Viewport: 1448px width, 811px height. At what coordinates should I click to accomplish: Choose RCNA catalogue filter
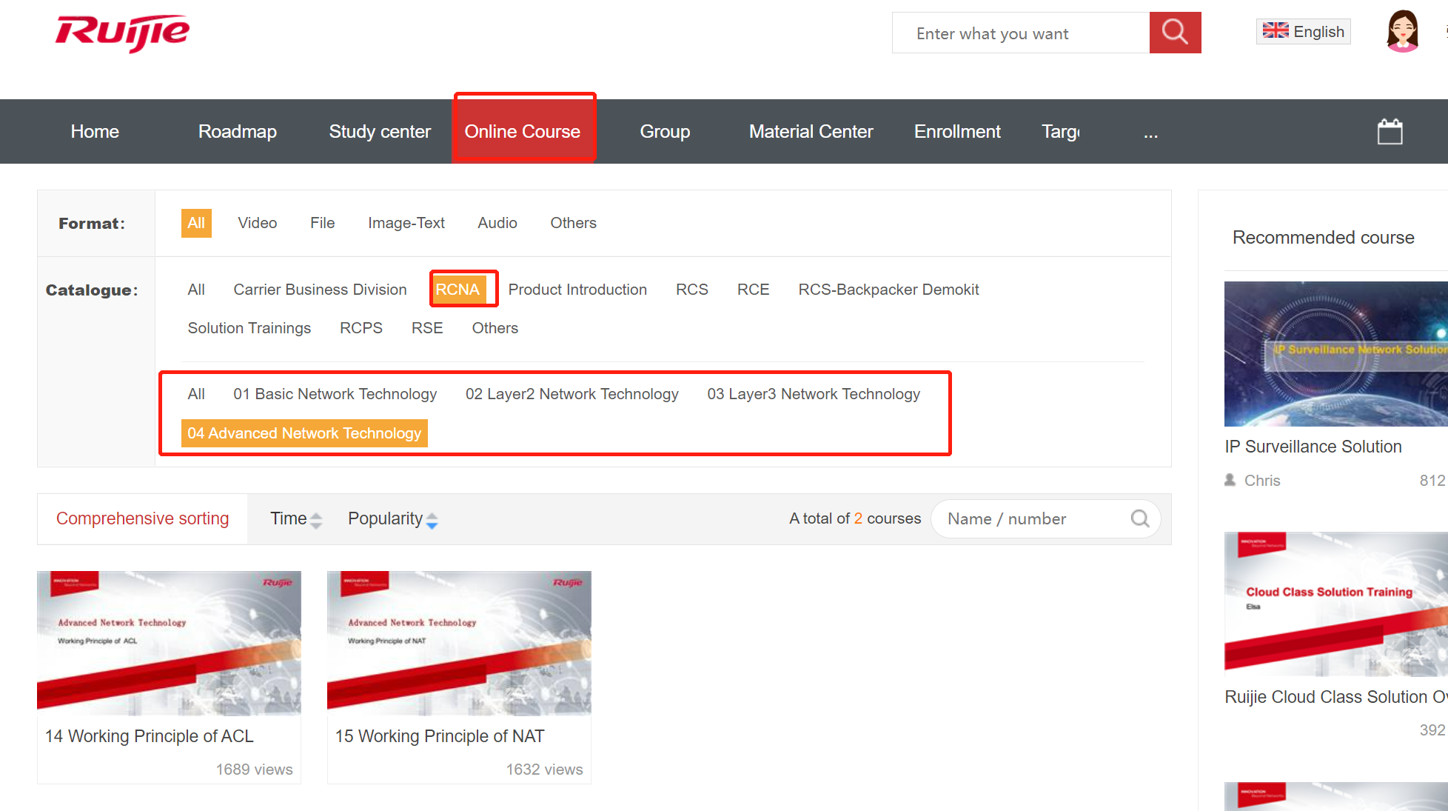click(457, 290)
